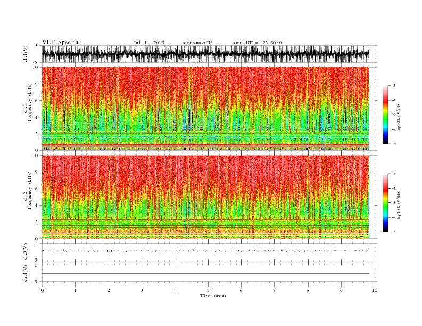The width and height of the screenshot is (422, 326).
Task: Click the flat ch.4 trace line
Action: click(205, 274)
